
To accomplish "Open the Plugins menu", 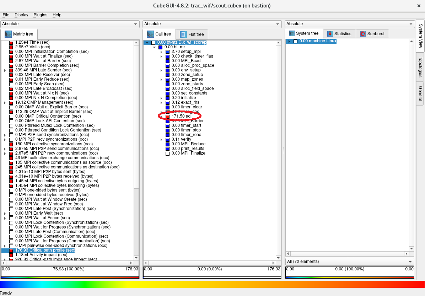I will (x=40, y=15).
